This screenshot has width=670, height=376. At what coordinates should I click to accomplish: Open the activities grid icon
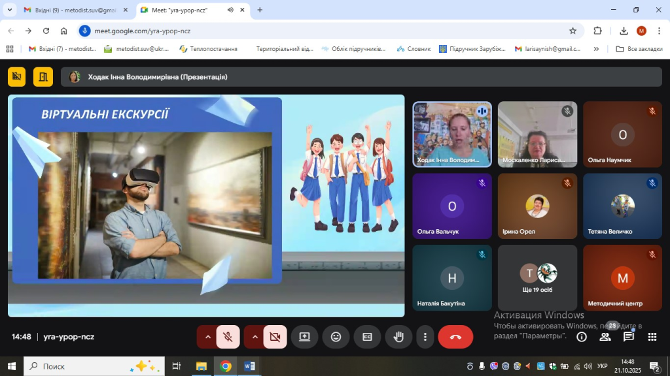[x=652, y=337]
